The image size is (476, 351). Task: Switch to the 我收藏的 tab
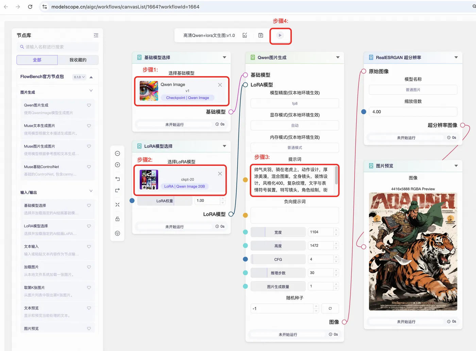(78, 60)
